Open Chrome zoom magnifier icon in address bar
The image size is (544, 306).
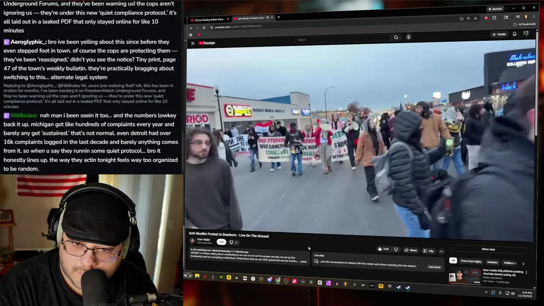[x=468, y=18]
